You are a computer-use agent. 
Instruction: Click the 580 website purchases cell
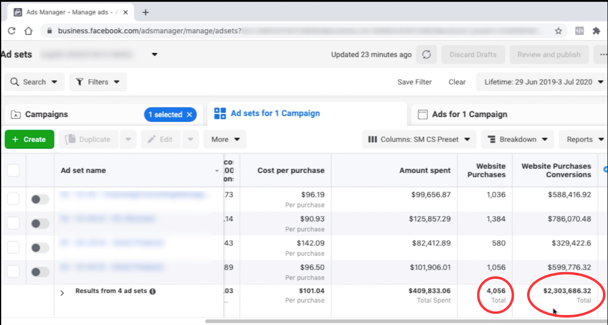click(499, 243)
